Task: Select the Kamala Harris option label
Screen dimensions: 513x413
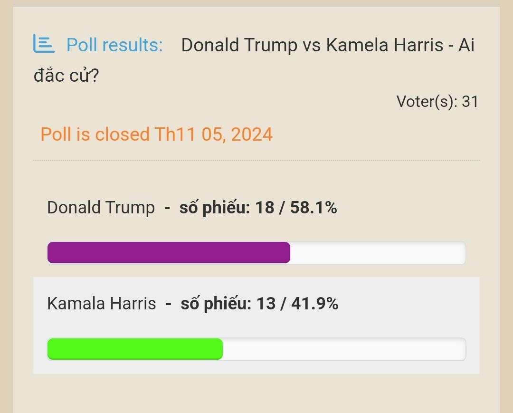Action: coord(102,303)
